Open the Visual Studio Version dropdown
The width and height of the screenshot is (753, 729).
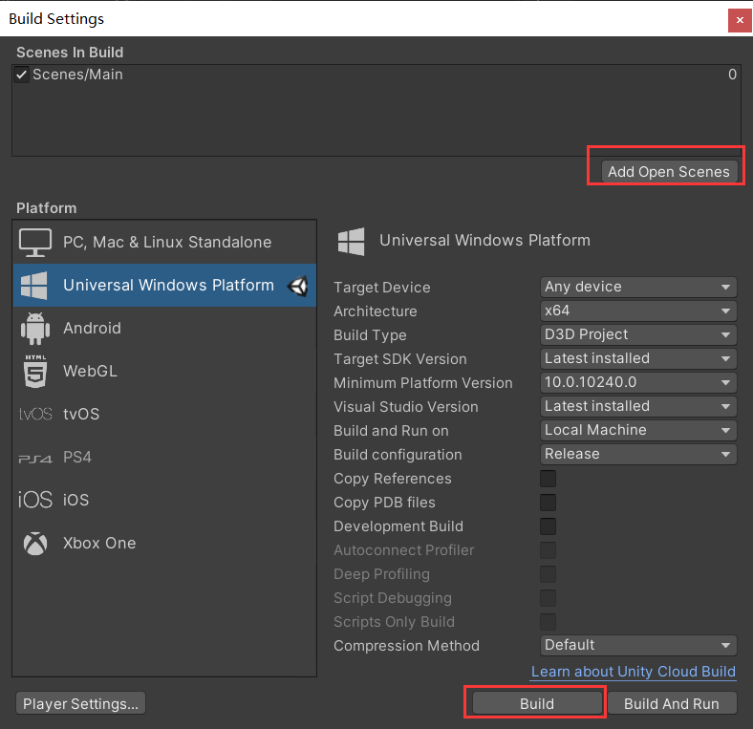638,406
